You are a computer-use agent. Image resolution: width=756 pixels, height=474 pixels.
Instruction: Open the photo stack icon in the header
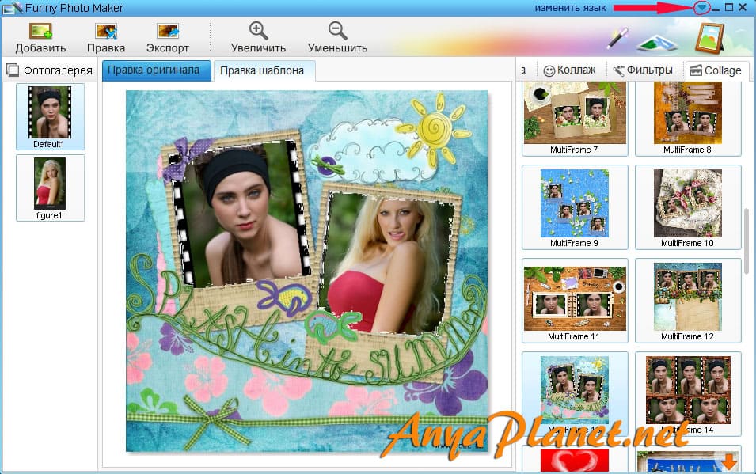tap(657, 42)
